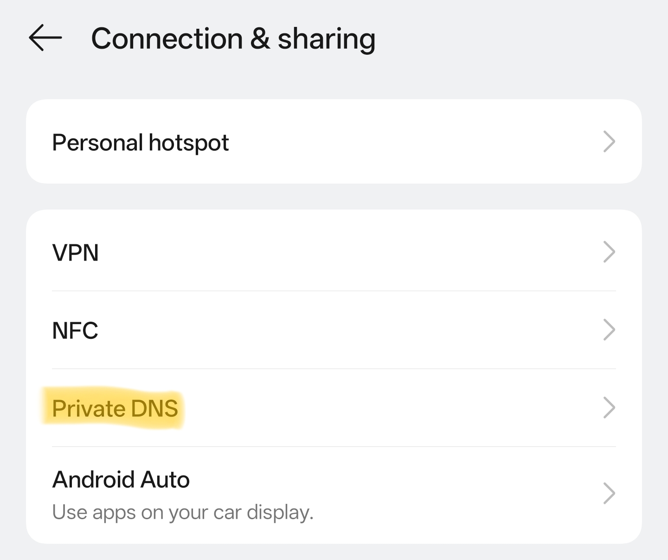Click the gray gap between the two cards
Viewport: 668px width, 560px height.
click(334, 197)
